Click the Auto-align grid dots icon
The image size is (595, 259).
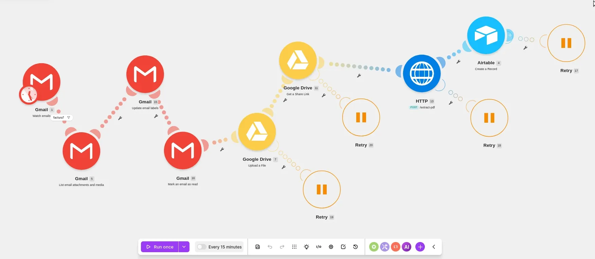point(294,247)
